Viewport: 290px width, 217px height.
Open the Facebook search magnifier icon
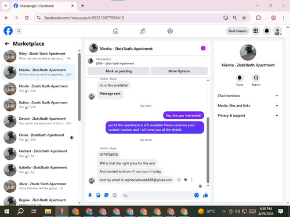point(19,31)
